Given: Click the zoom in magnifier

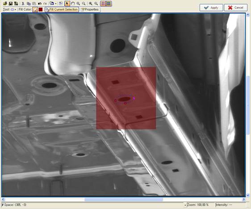Looking at the screenshot, I should point(78,4).
